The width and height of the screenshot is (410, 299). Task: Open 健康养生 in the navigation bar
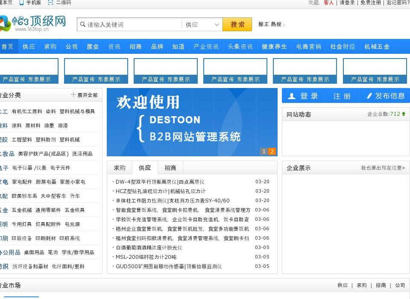(x=274, y=47)
